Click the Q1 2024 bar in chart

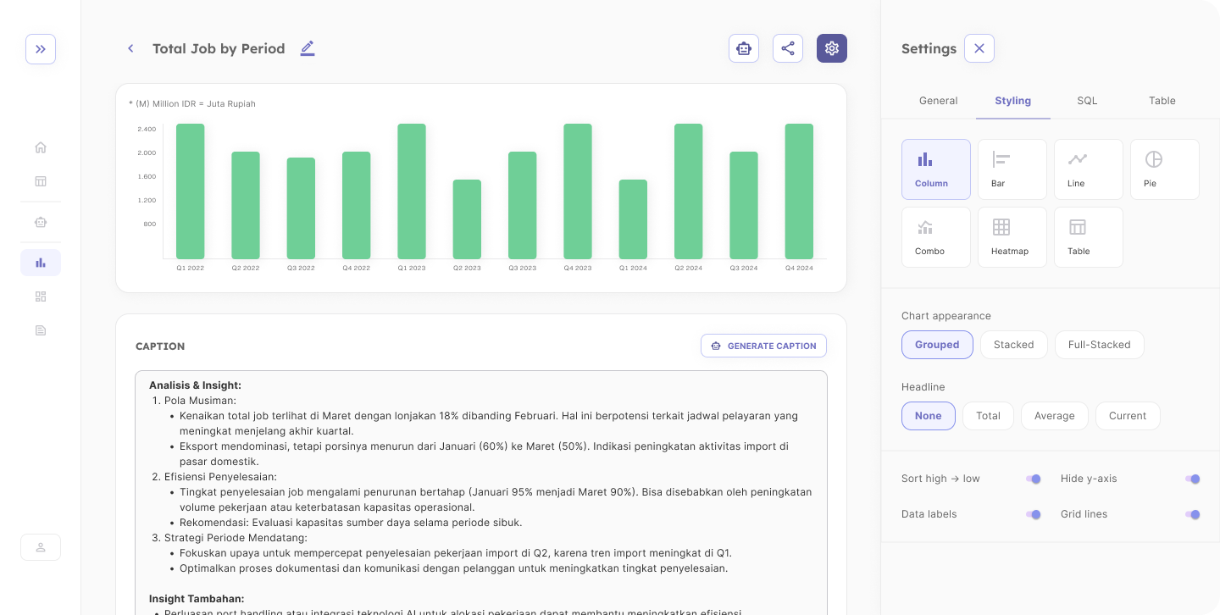coord(633,219)
